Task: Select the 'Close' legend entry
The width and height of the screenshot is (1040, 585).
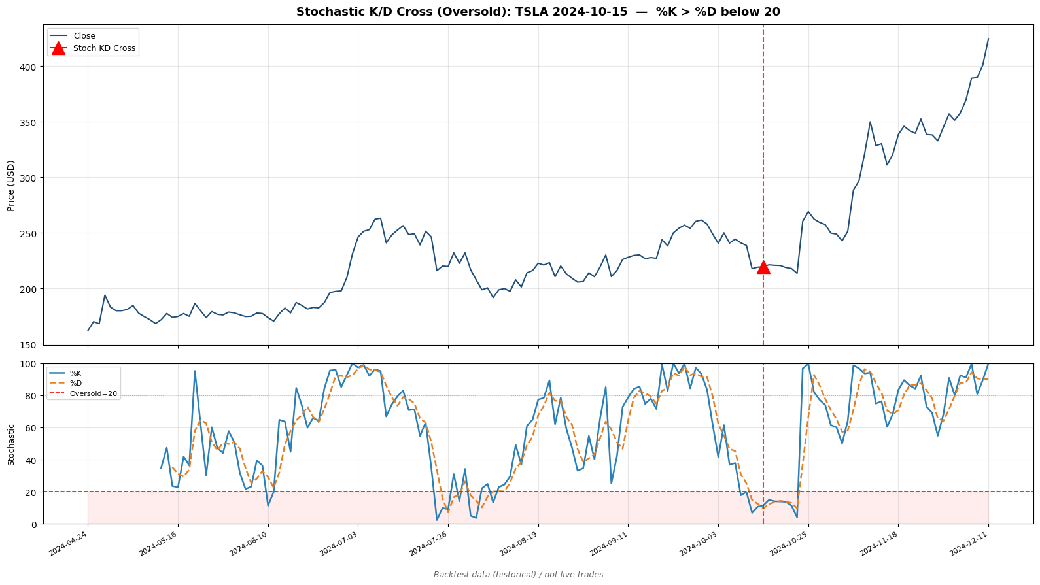Action: [84, 36]
